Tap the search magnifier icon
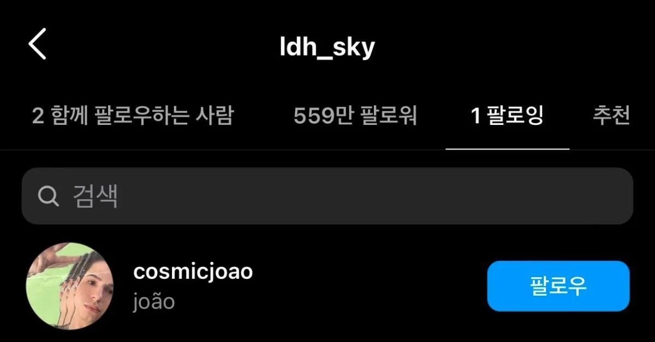655x342 pixels. coord(49,196)
